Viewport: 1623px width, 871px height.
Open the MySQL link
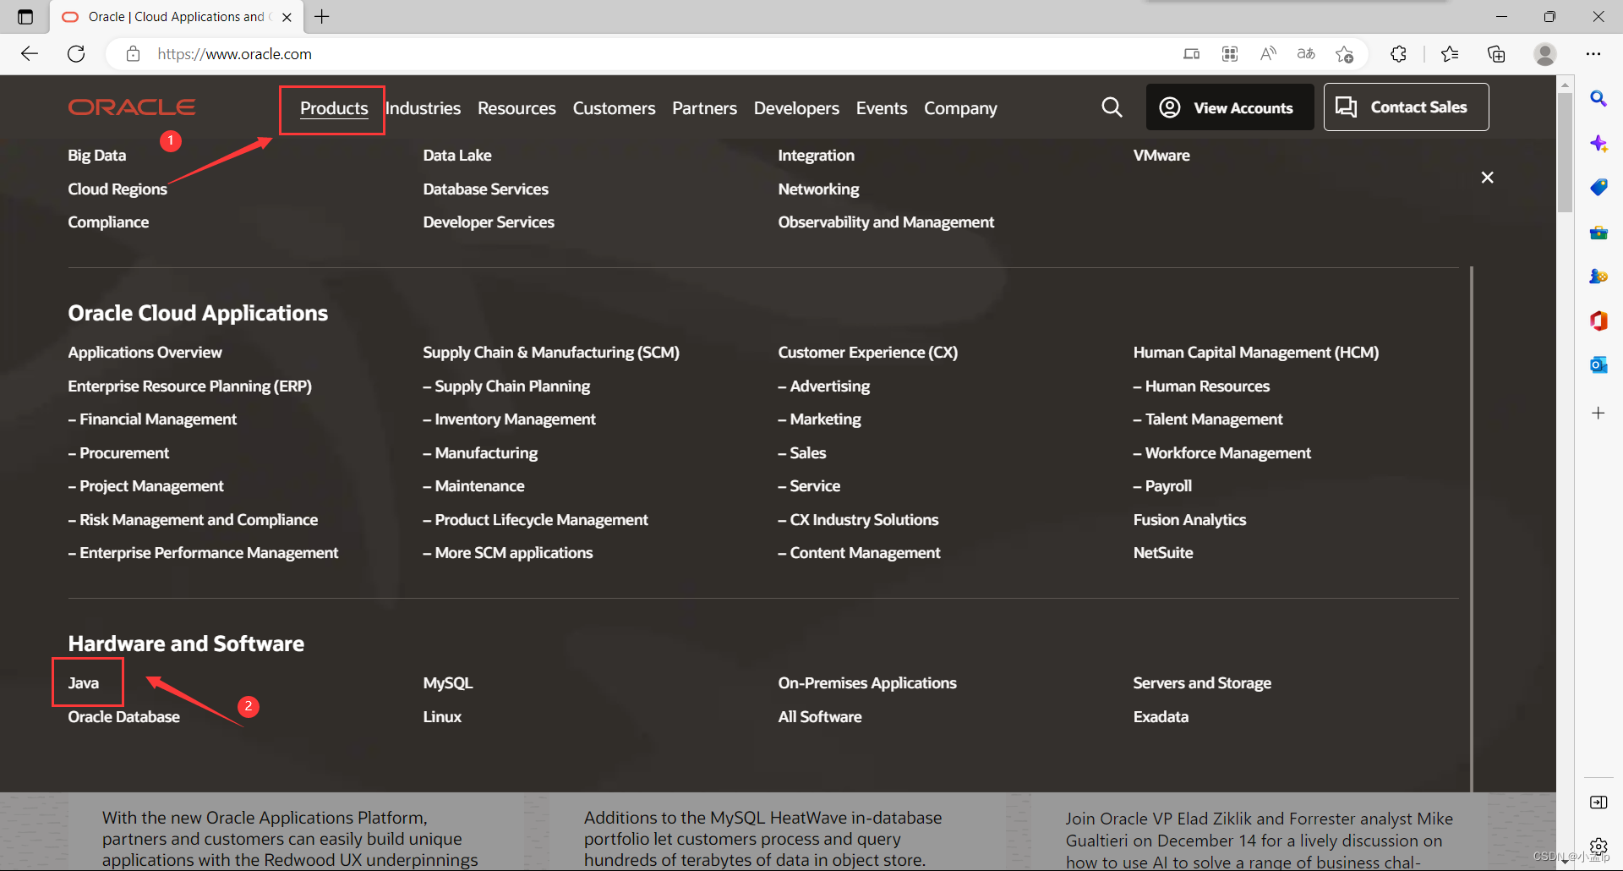tap(448, 682)
